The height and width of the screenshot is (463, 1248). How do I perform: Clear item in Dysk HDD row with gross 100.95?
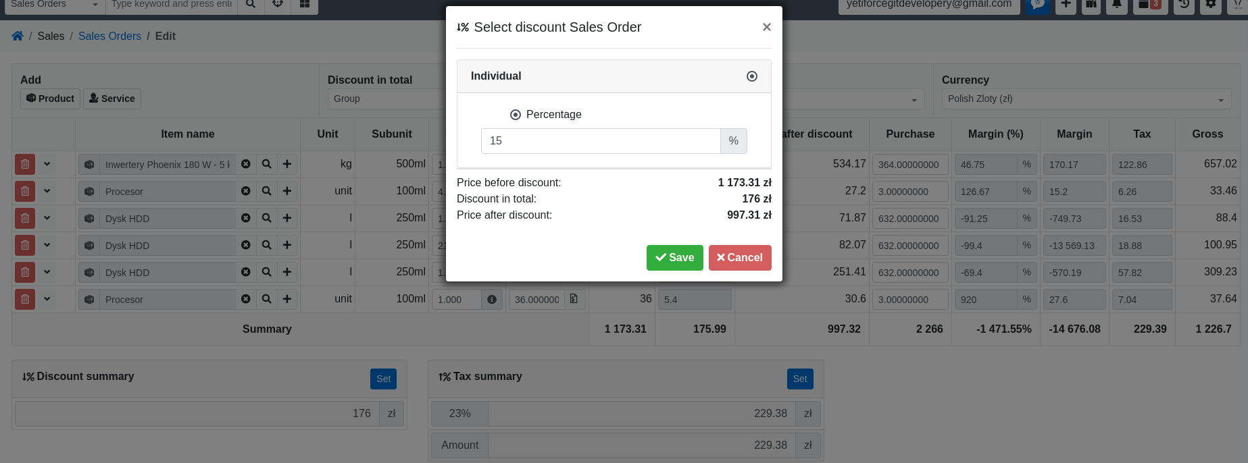coord(246,245)
